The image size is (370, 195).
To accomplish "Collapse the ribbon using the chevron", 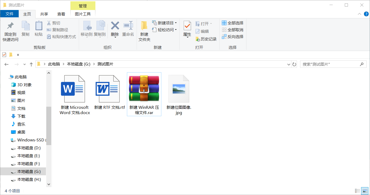I will pos(359,14).
